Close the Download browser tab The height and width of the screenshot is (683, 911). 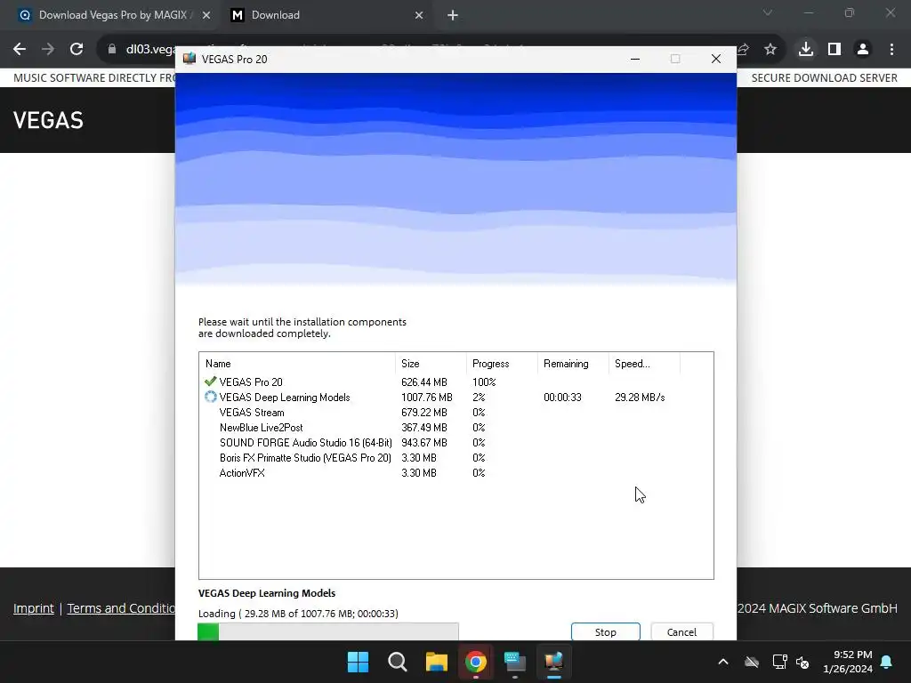[419, 15]
